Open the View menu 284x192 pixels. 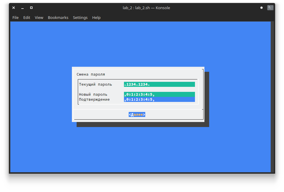[x=39, y=17]
